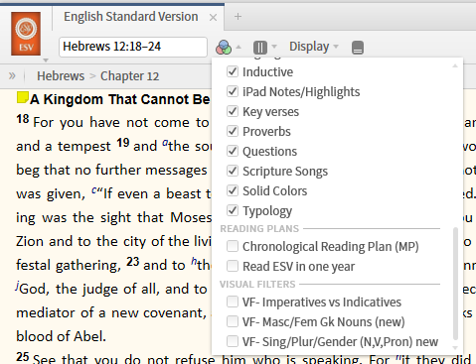Viewport: 476px width, 364px height.
Task: Expand the sidebar with the double chevron
Action: coord(12,76)
